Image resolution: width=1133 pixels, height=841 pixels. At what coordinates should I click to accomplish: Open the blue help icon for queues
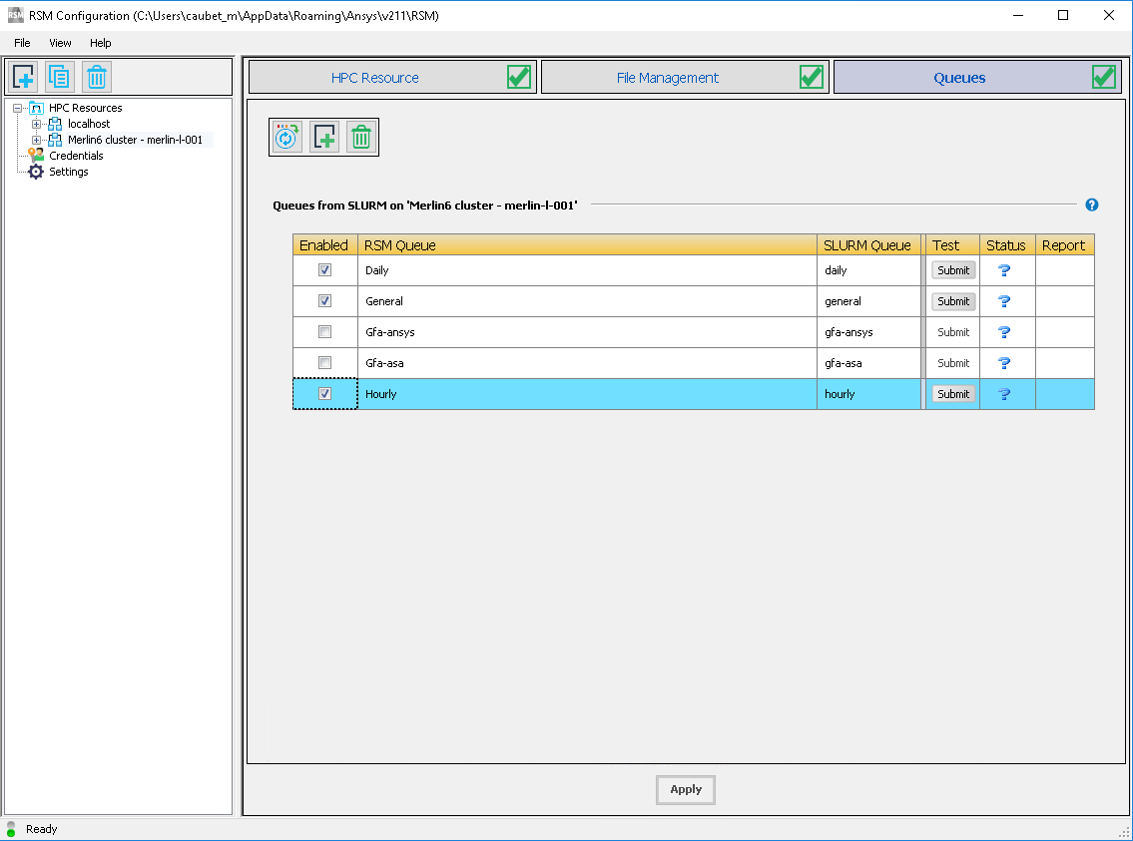[x=1091, y=205]
